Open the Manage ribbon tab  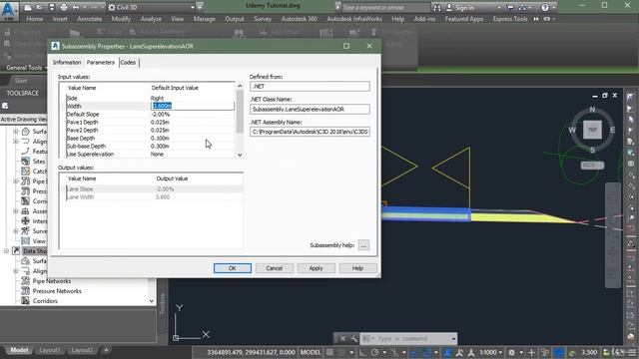tap(204, 19)
